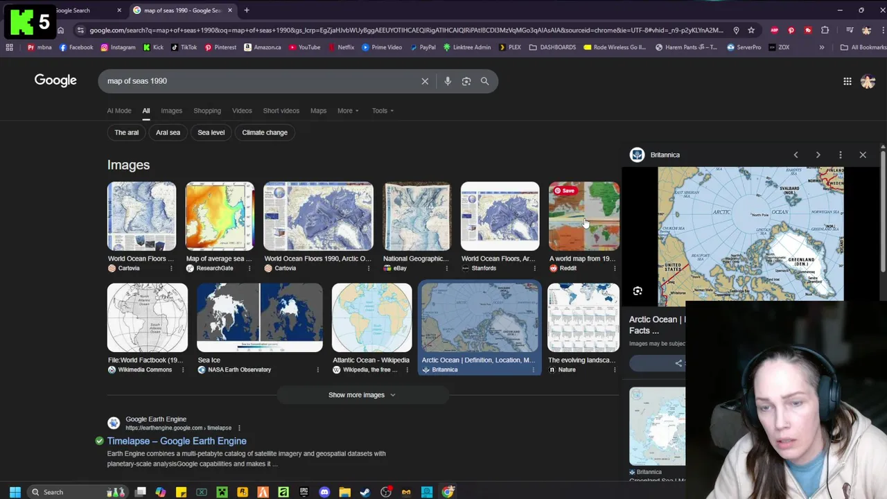The image size is (887, 499).
Task: Select the 'Climate change' suggestion chip
Action: [265, 132]
